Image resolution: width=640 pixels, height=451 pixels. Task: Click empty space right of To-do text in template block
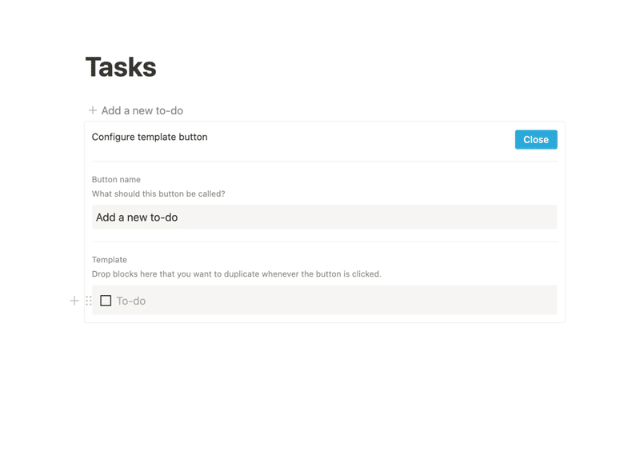(x=360, y=301)
